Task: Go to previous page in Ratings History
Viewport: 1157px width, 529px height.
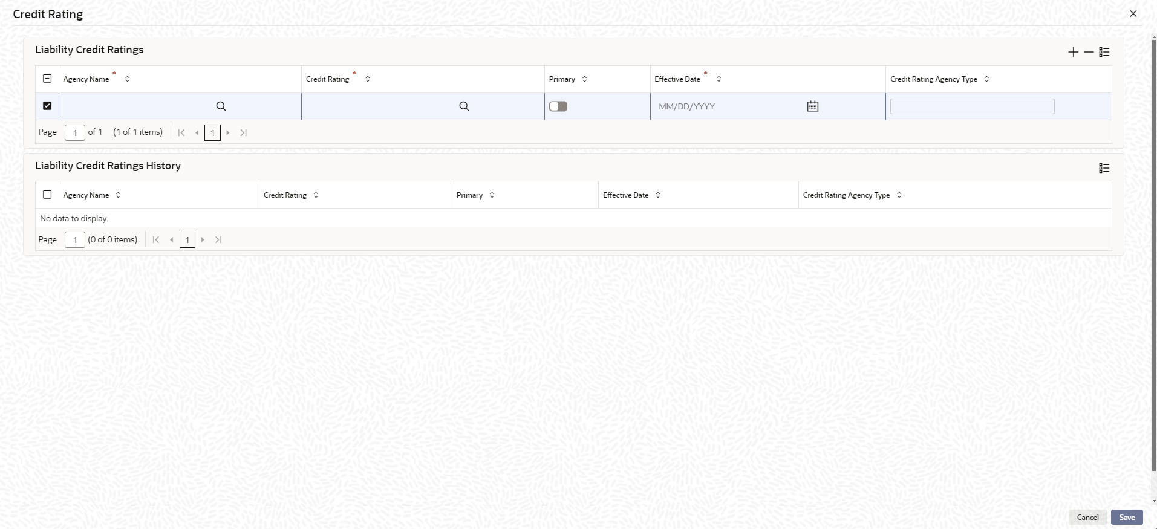Action: coord(171,240)
